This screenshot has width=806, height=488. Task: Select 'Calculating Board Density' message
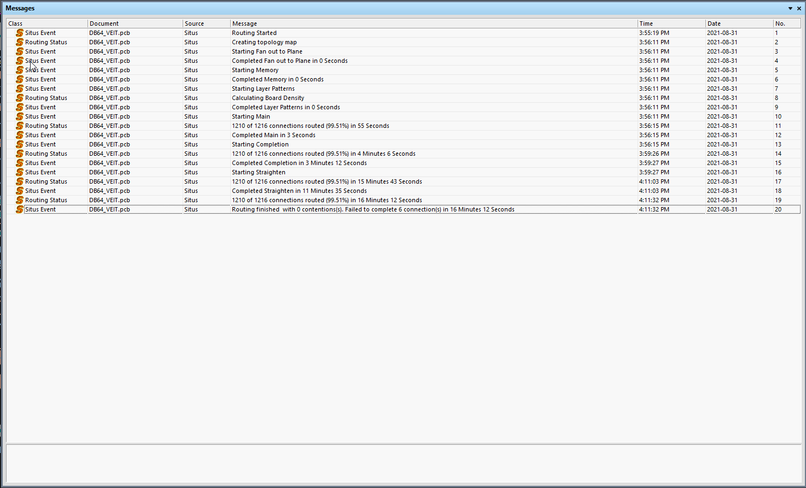click(268, 98)
